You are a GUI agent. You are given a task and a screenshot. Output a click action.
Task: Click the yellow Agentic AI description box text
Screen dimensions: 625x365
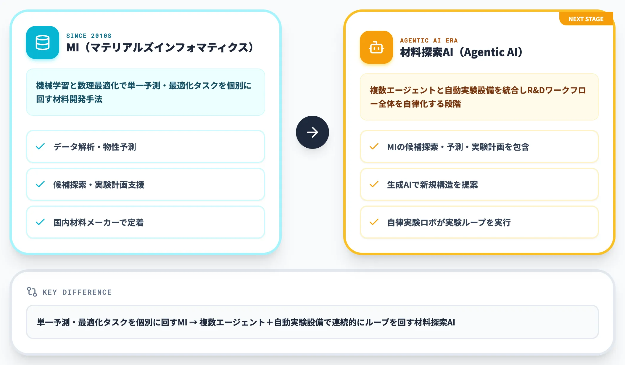click(x=478, y=97)
